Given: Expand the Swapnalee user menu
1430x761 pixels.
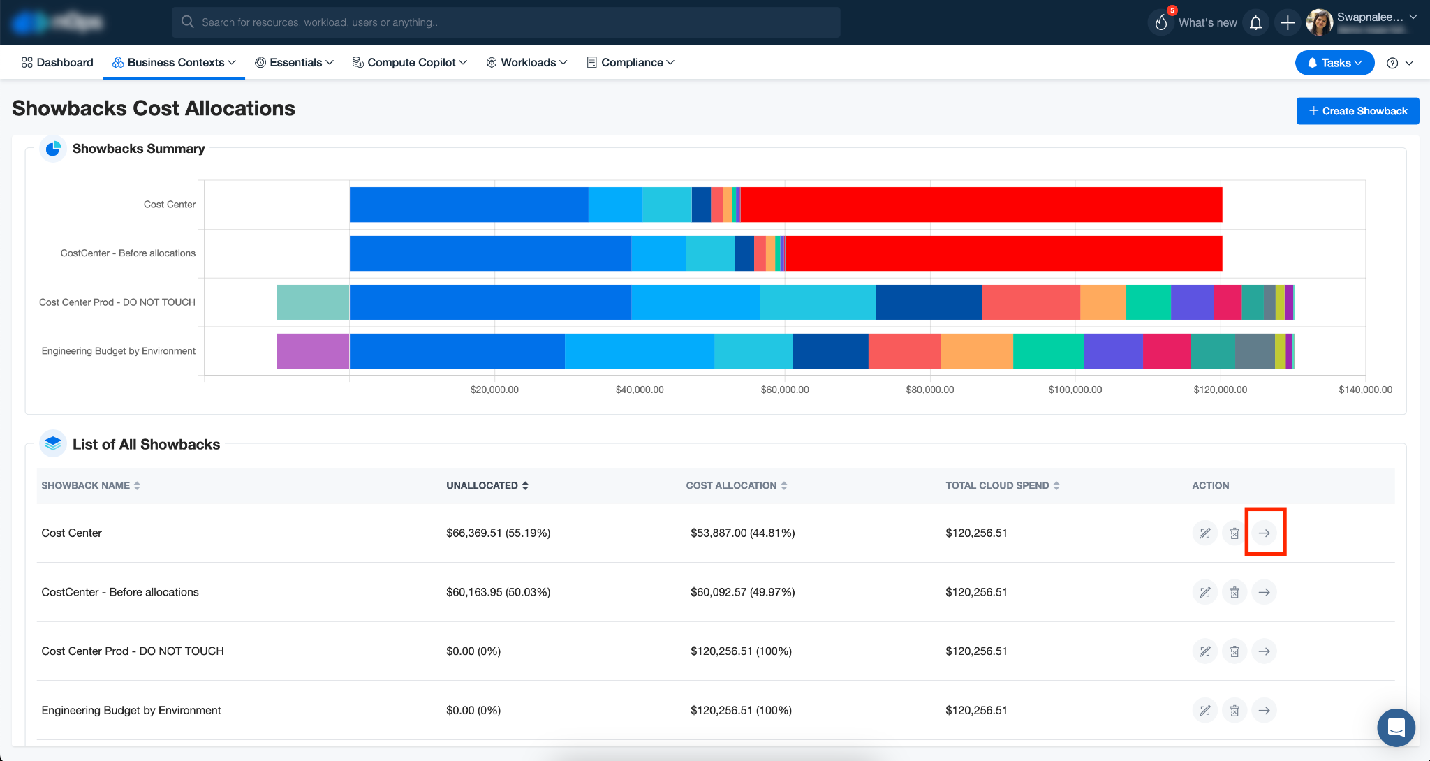Looking at the screenshot, I should tap(1413, 17).
